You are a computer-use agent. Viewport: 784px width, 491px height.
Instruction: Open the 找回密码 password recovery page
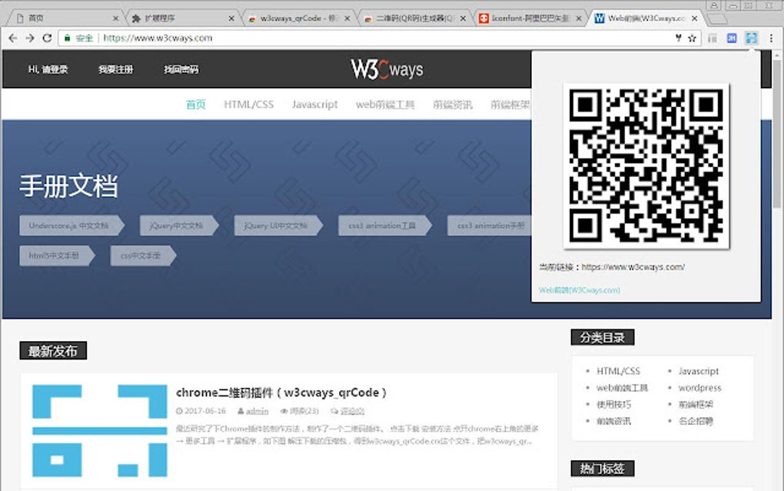[182, 68]
